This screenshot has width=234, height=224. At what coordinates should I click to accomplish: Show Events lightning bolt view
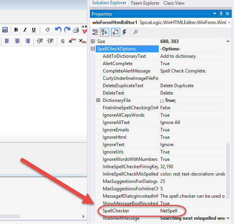(124, 32)
